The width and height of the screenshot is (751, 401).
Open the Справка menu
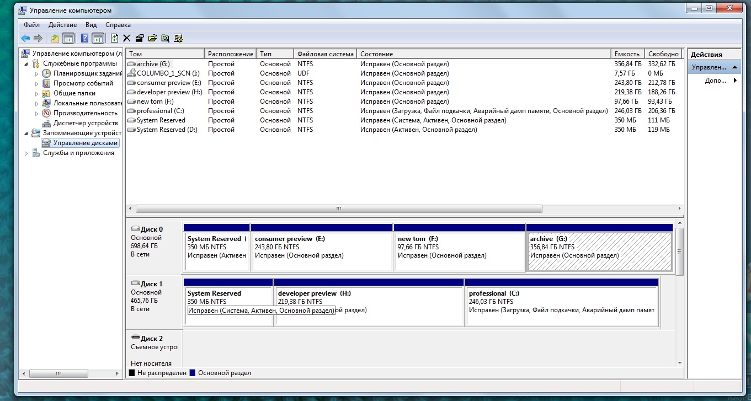pos(118,25)
